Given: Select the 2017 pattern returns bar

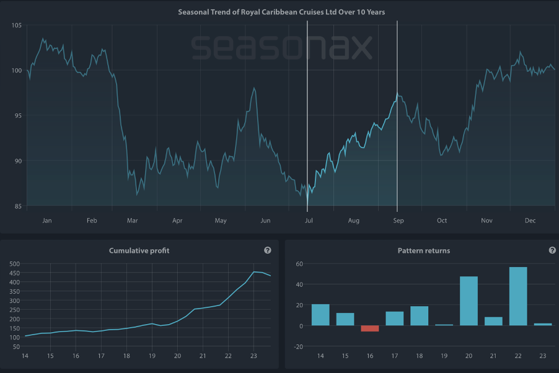Looking at the screenshot, I should 395,318.
